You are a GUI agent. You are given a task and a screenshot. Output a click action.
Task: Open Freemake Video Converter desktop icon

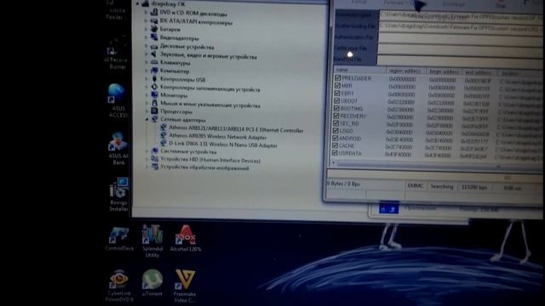point(185,286)
